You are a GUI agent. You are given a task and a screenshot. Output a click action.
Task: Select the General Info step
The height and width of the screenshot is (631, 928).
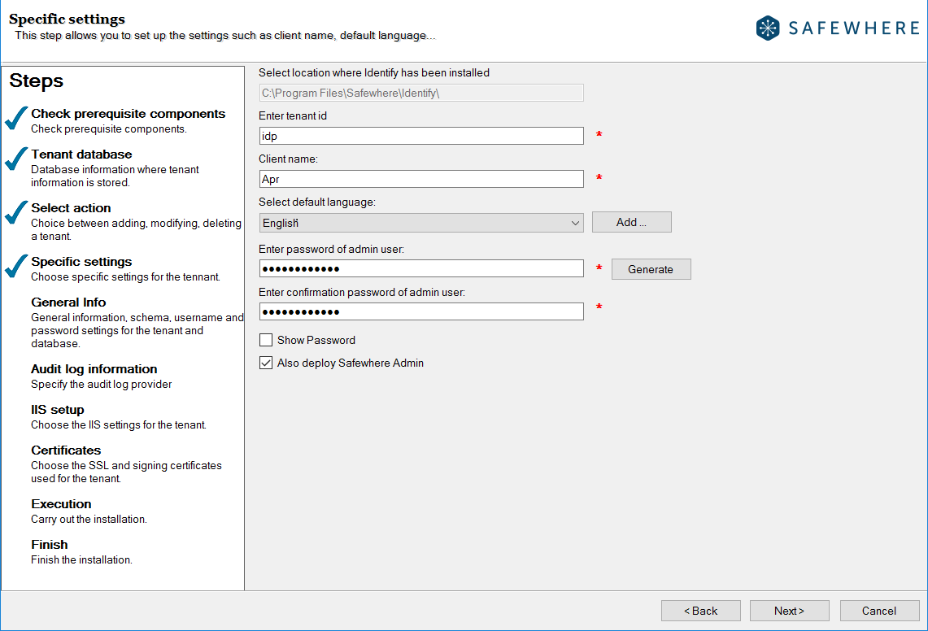pyautogui.click(x=68, y=302)
